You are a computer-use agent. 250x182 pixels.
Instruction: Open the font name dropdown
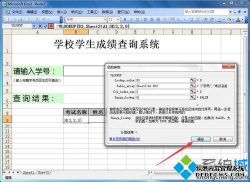pyautogui.click(x=105, y=19)
